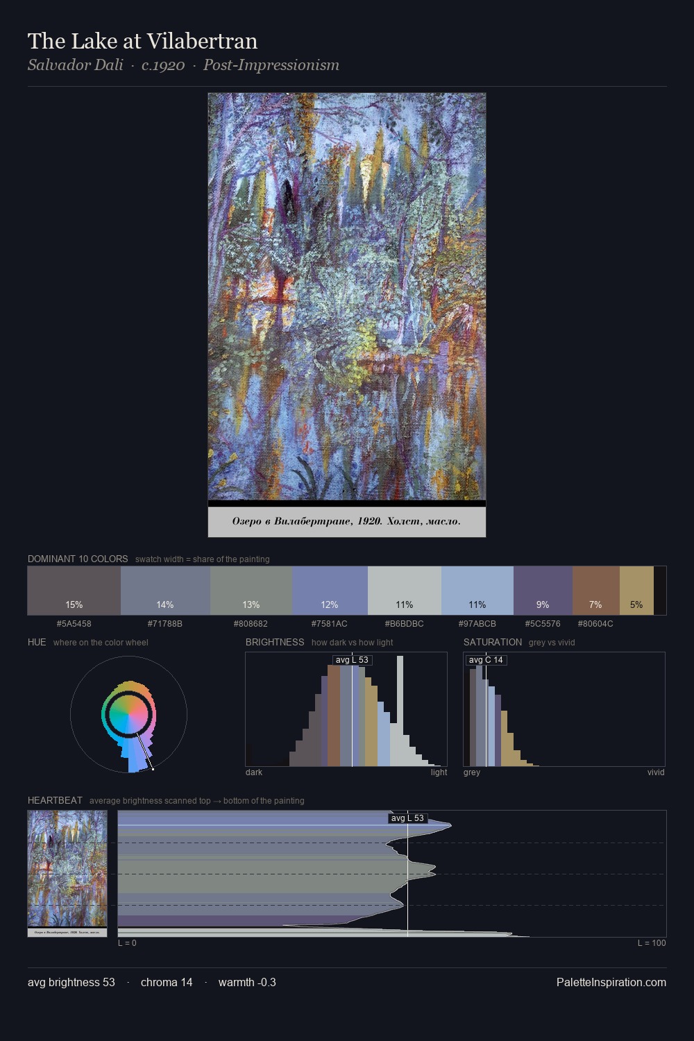Screen dimensions: 694x1041
Task: Select the #71788B 14% color swatch
Action: (x=165, y=591)
